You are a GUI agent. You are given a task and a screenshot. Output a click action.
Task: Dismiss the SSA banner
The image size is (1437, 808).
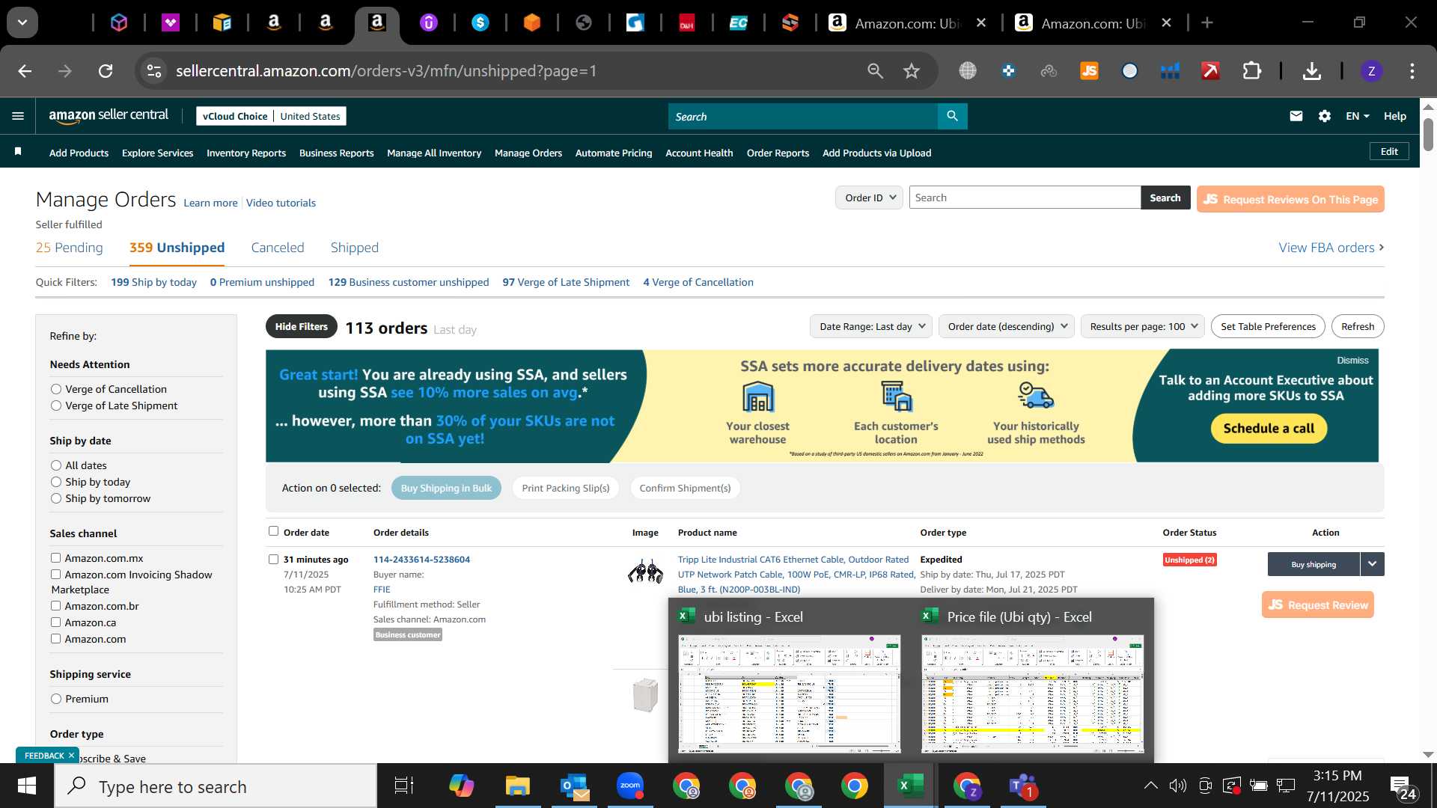(x=1352, y=361)
